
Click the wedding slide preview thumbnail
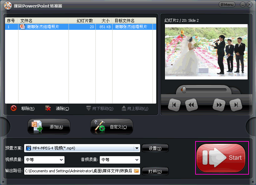coord(206,52)
